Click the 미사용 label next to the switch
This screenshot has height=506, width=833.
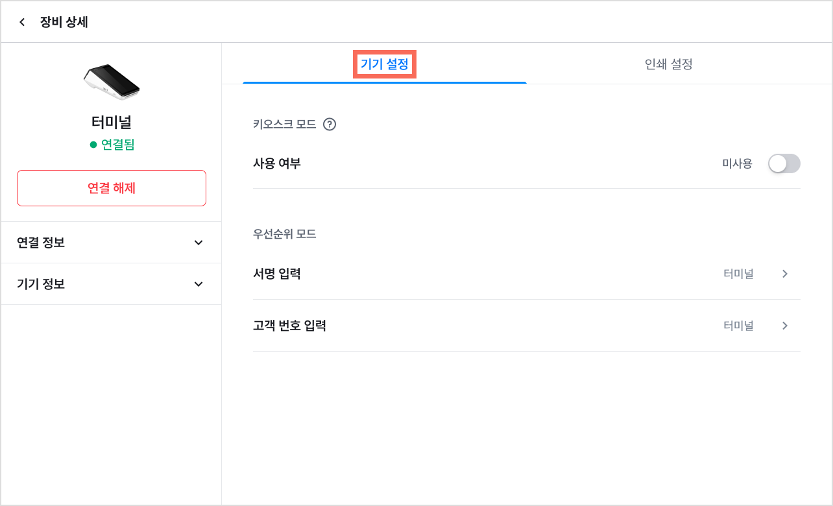tap(737, 163)
